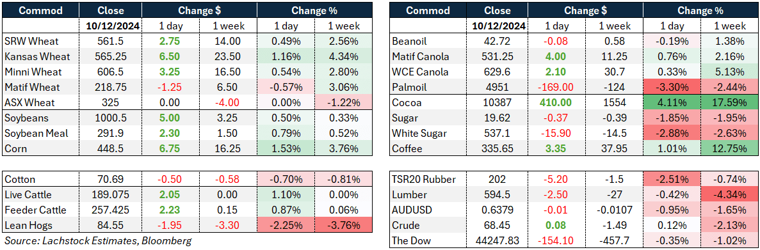Select the Lean Hogs 1 week -3.76% cell

[343, 226]
